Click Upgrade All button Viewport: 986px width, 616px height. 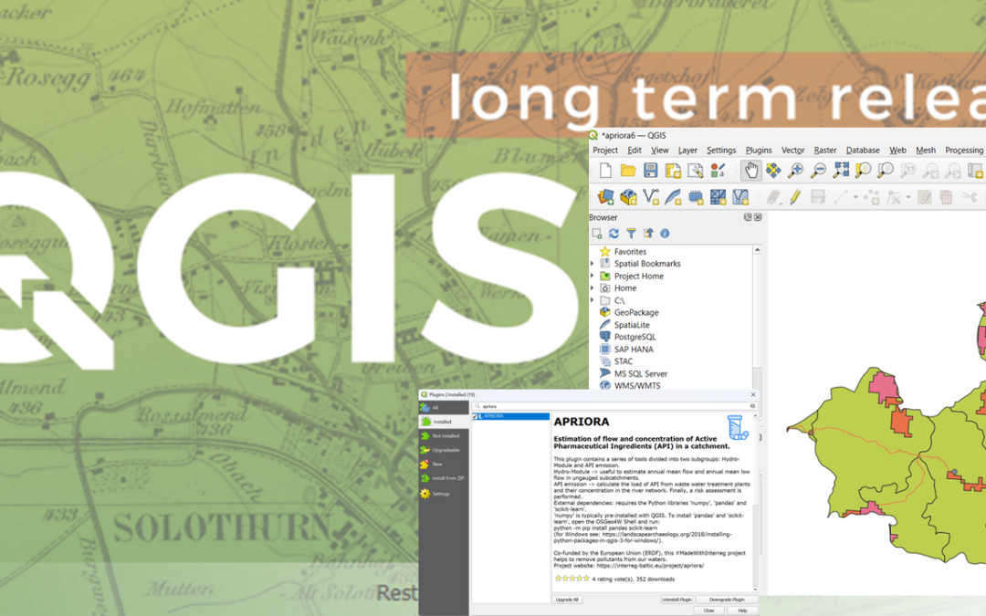coord(567,600)
